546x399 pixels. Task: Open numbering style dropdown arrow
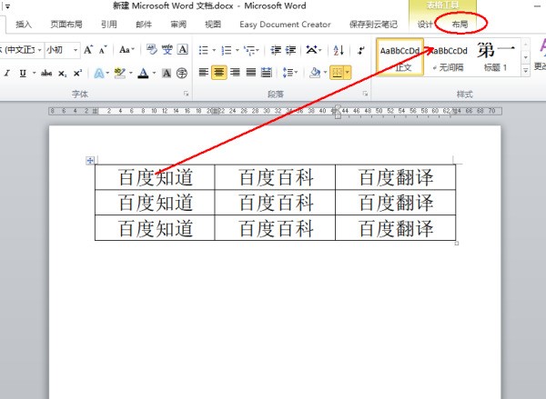point(238,50)
